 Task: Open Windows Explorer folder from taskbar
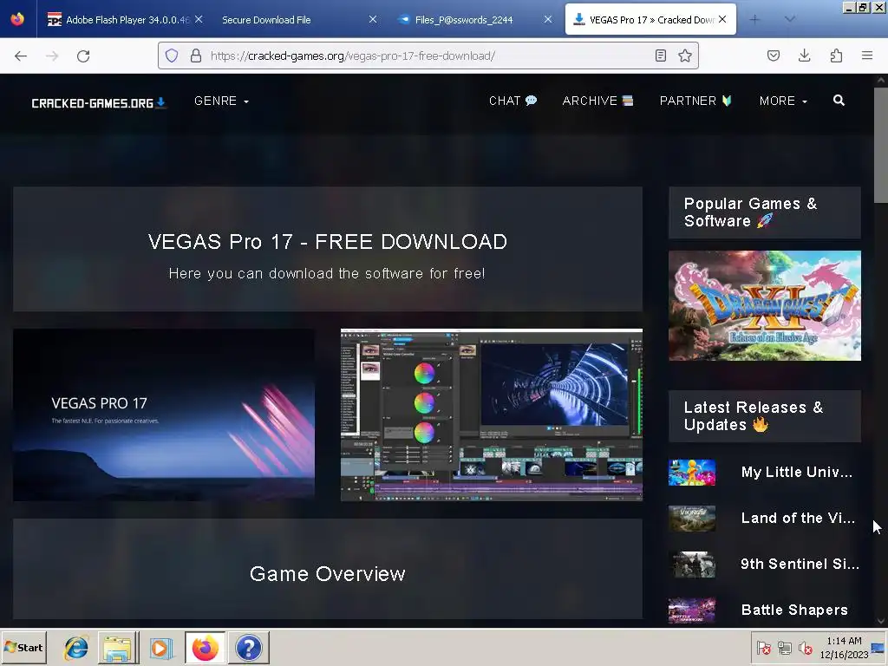[x=118, y=647]
